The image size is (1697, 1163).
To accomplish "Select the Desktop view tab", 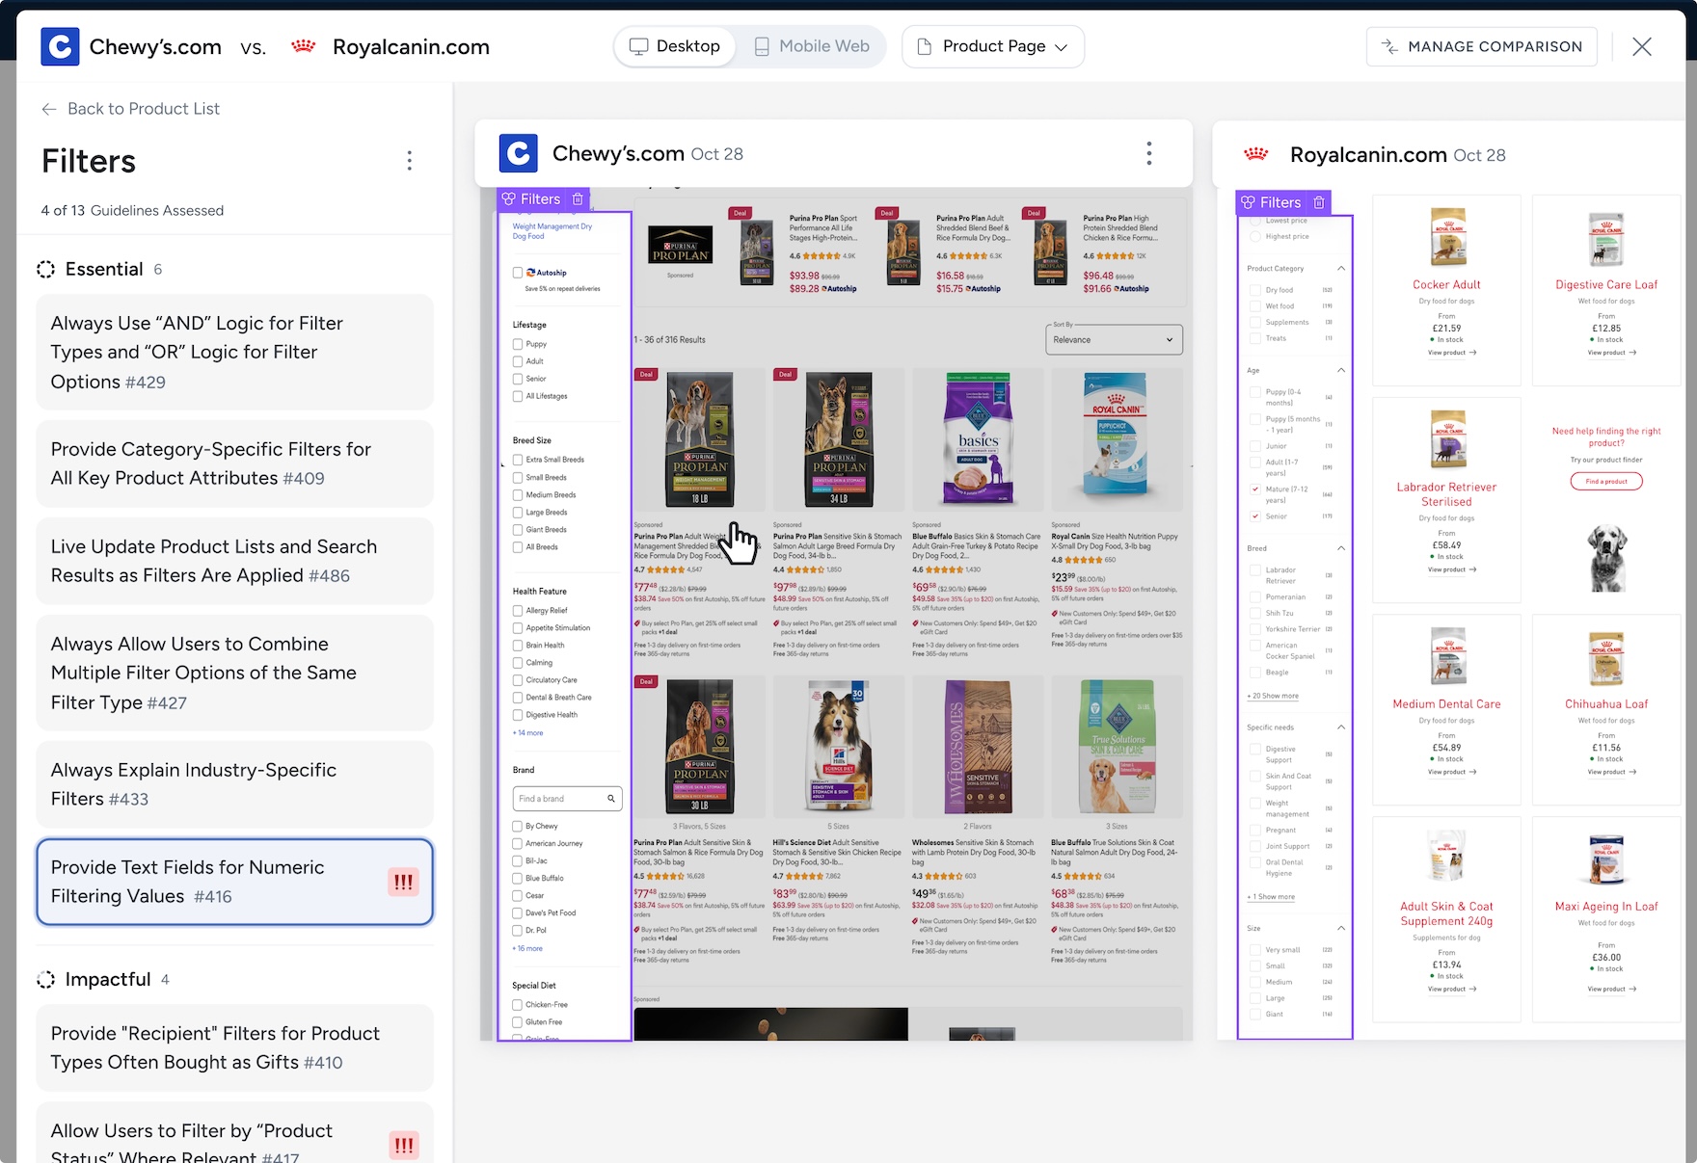I will [675, 46].
